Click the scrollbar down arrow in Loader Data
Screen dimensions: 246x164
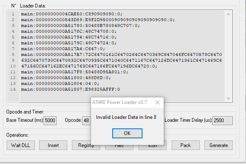pyautogui.click(x=229, y=98)
